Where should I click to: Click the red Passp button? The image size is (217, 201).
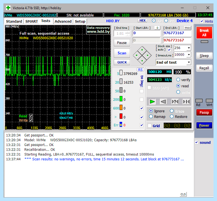(x=204, y=112)
